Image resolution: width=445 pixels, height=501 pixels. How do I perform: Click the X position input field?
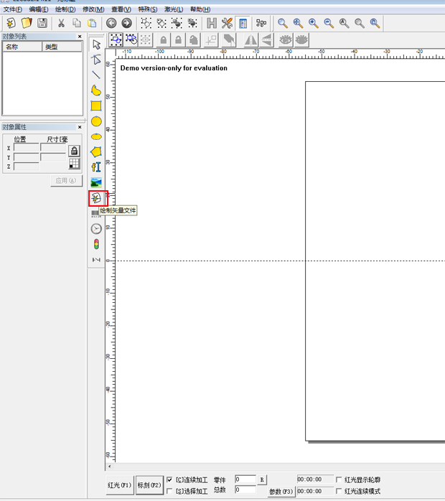pos(27,148)
